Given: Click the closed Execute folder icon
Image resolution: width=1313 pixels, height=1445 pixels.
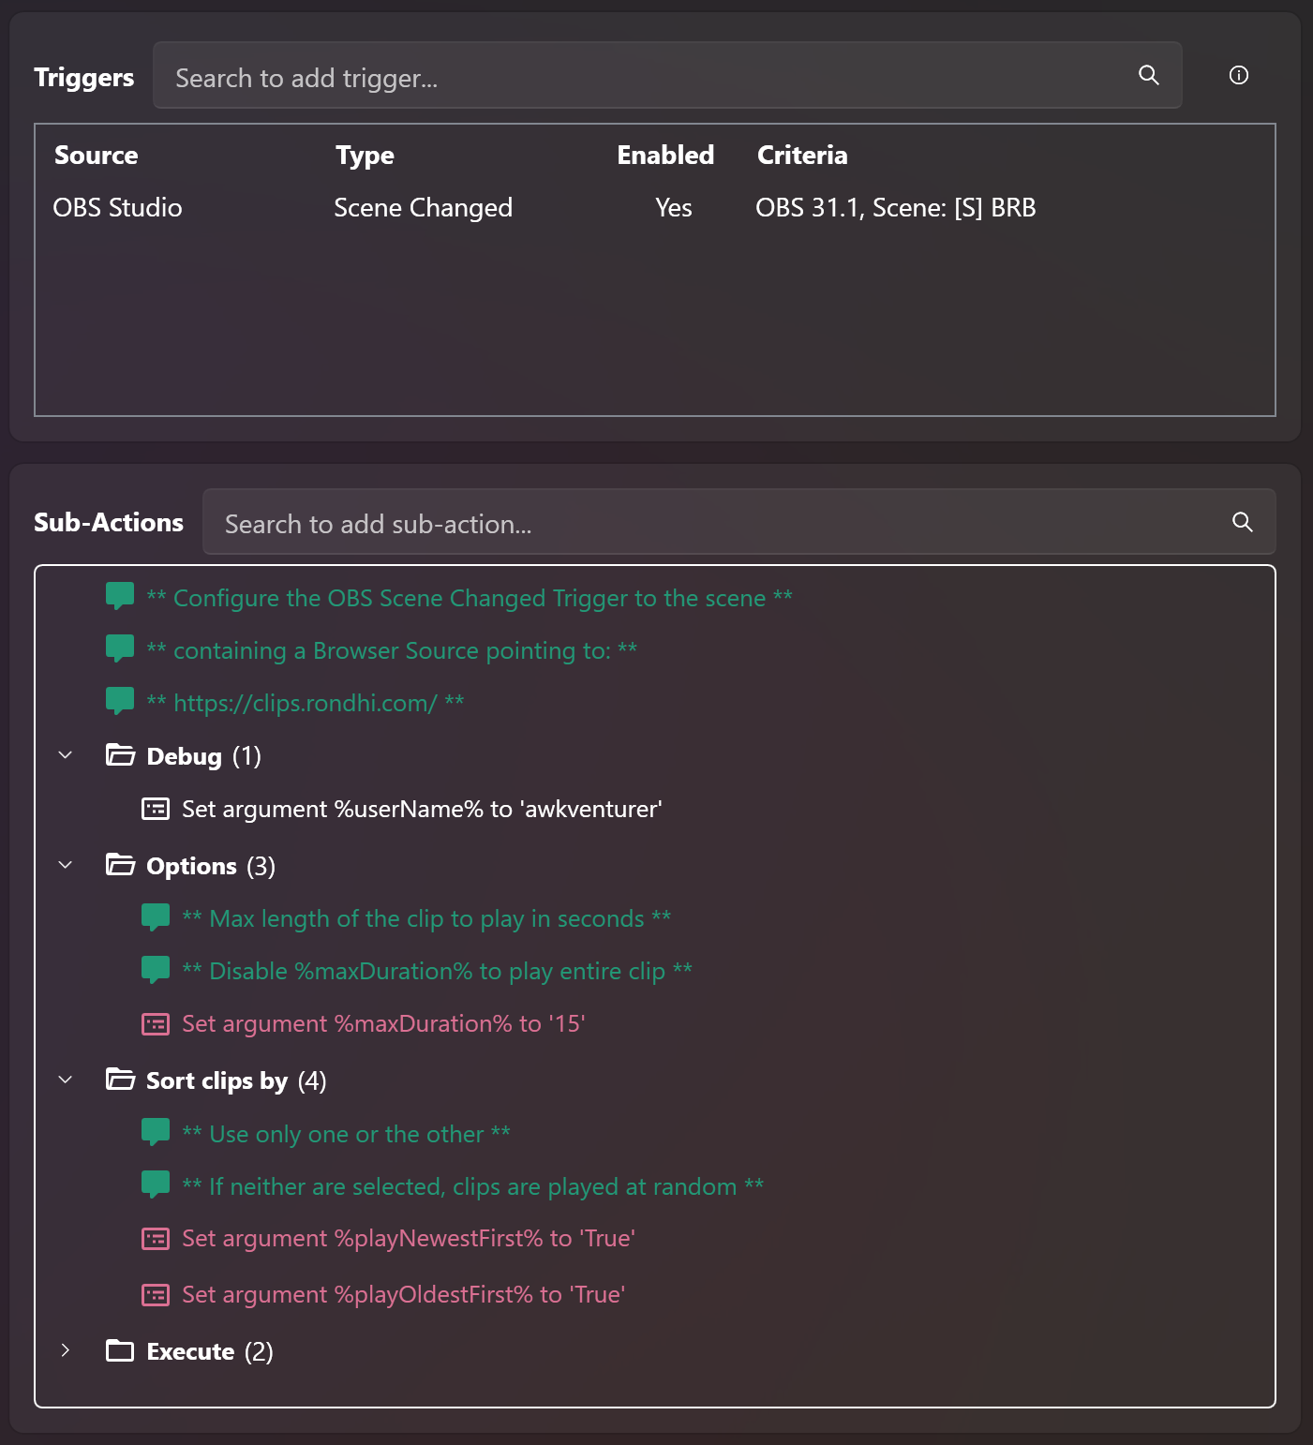Looking at the screenshot, I should point(120,1350).
